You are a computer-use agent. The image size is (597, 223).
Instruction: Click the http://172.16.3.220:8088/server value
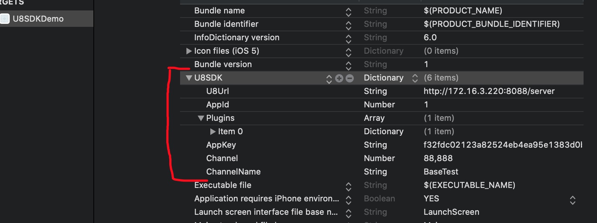pyautogui.click(x=489, y=91)
